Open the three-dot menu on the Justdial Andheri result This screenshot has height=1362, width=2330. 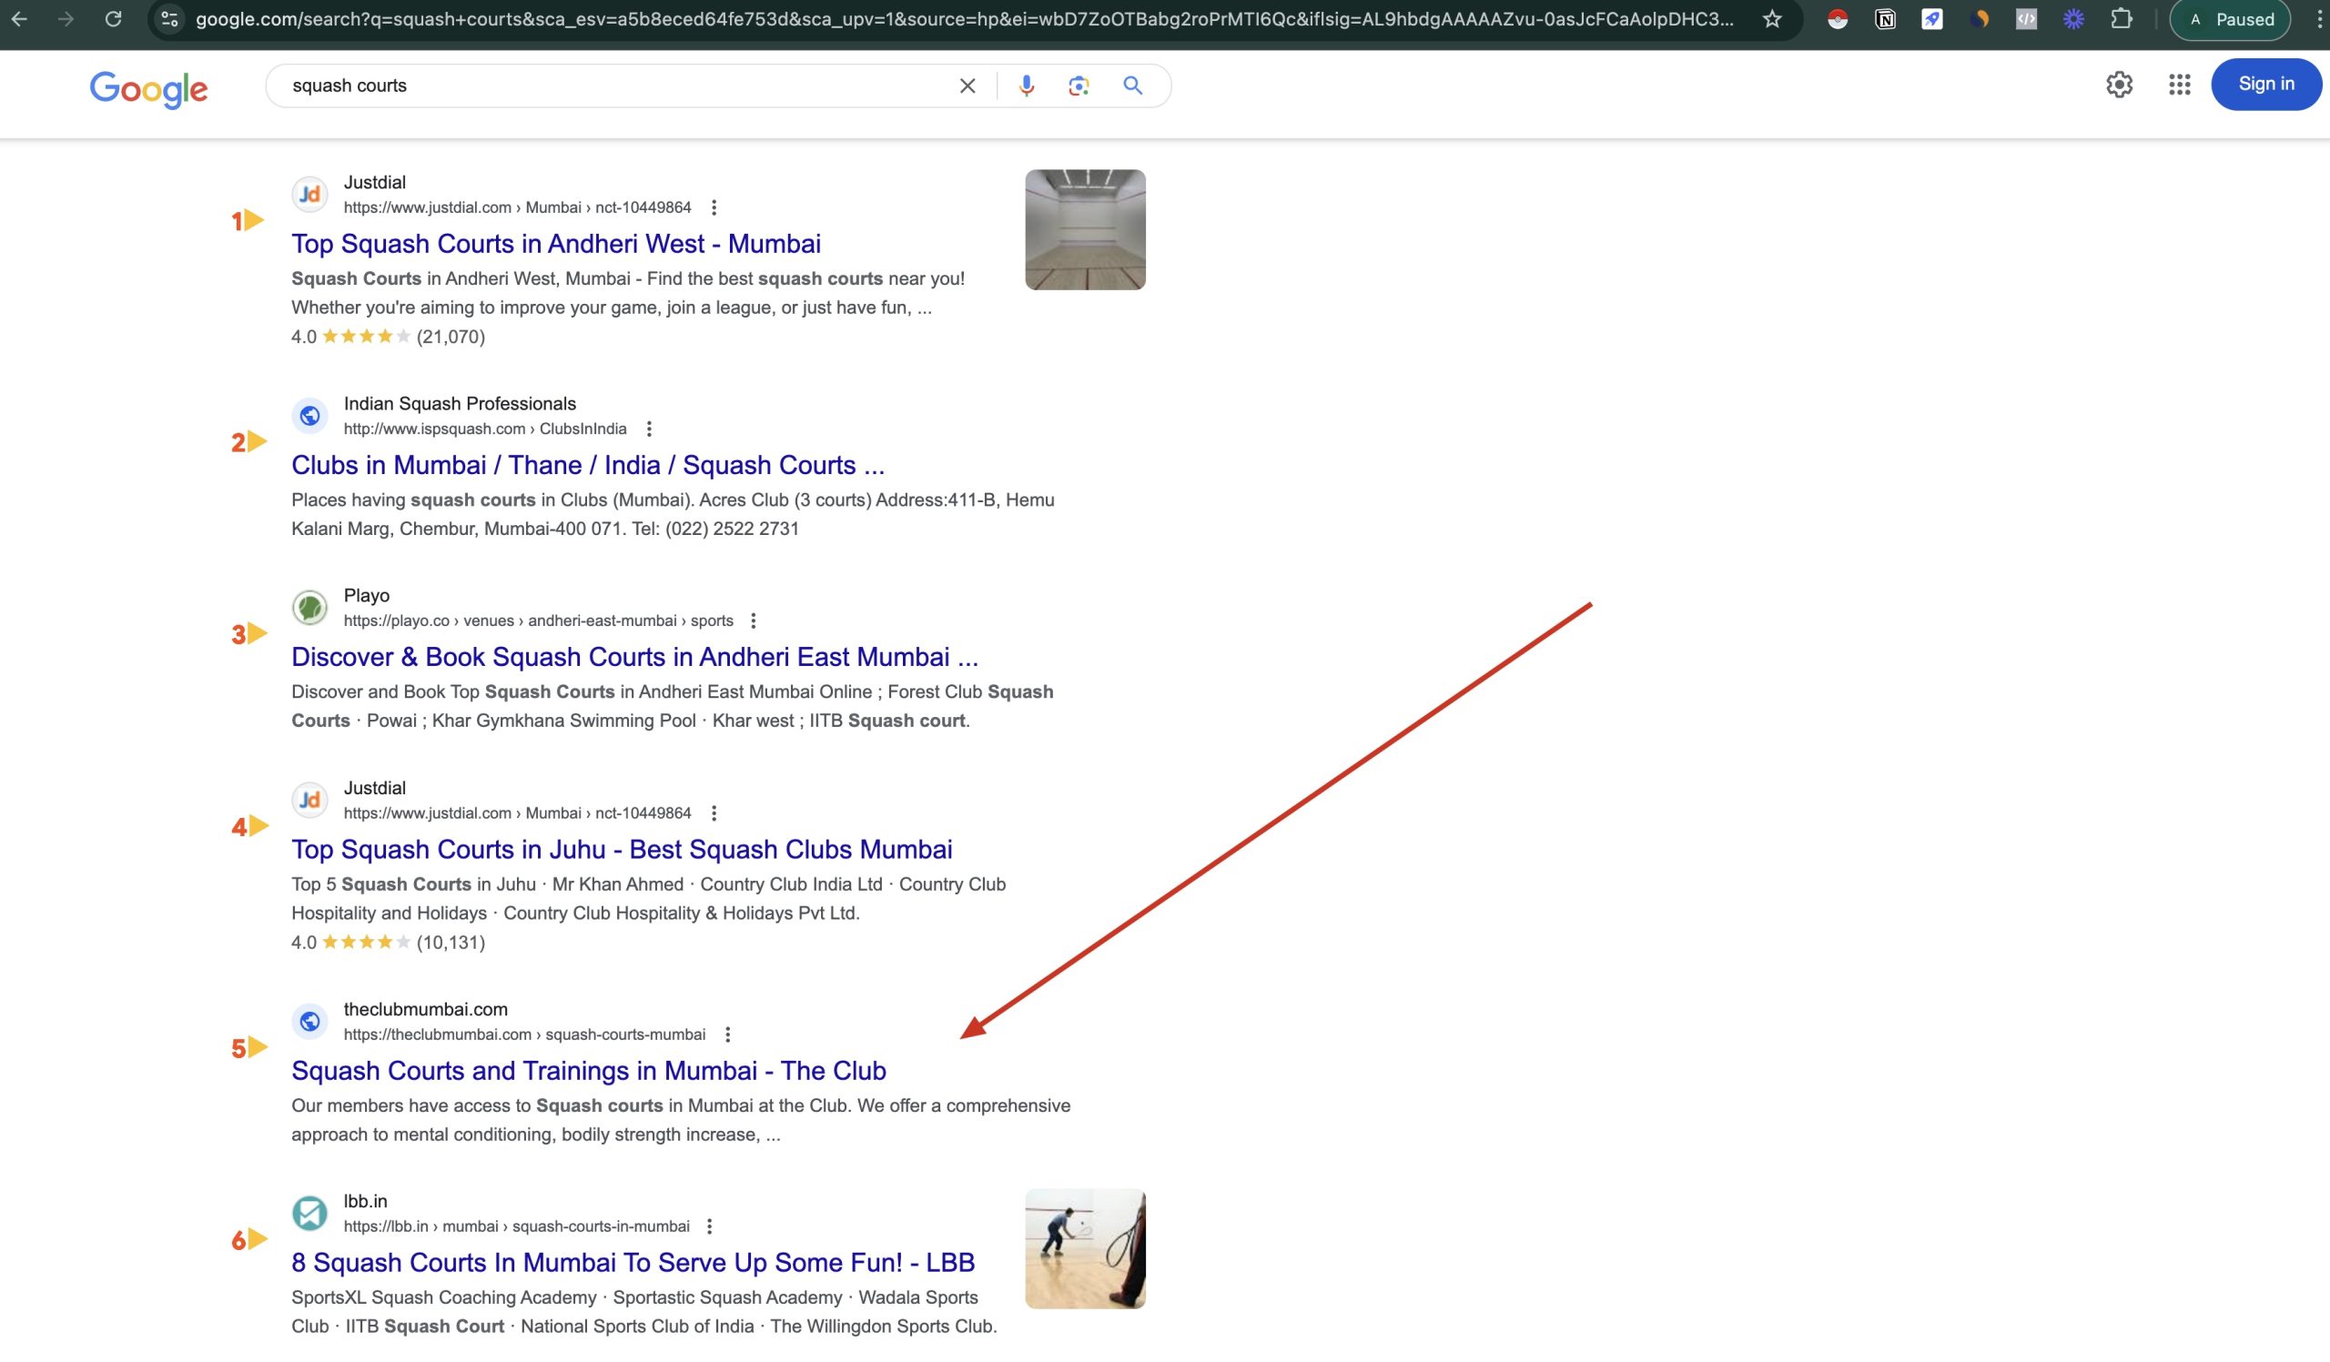point(713,206)
